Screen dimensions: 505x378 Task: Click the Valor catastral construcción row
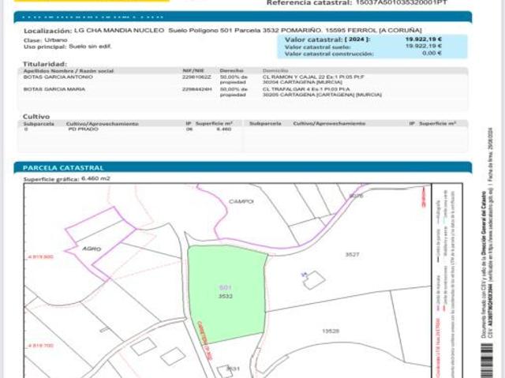[x=362, y=53]
